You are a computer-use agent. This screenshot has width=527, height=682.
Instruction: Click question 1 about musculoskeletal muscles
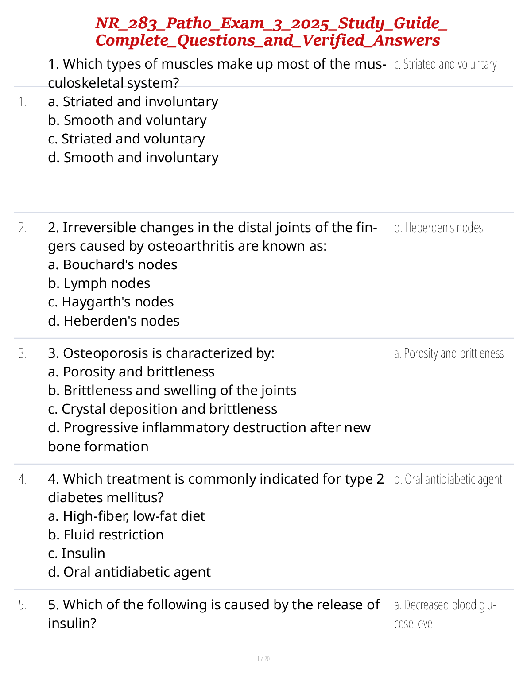(x=216, y=73)
